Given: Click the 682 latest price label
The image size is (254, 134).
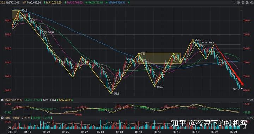Looking at the screenshot, I should click(x=235, y=89).
